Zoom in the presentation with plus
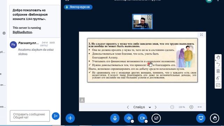This screenshot has height=126, width=224. (x=191, y=107)
